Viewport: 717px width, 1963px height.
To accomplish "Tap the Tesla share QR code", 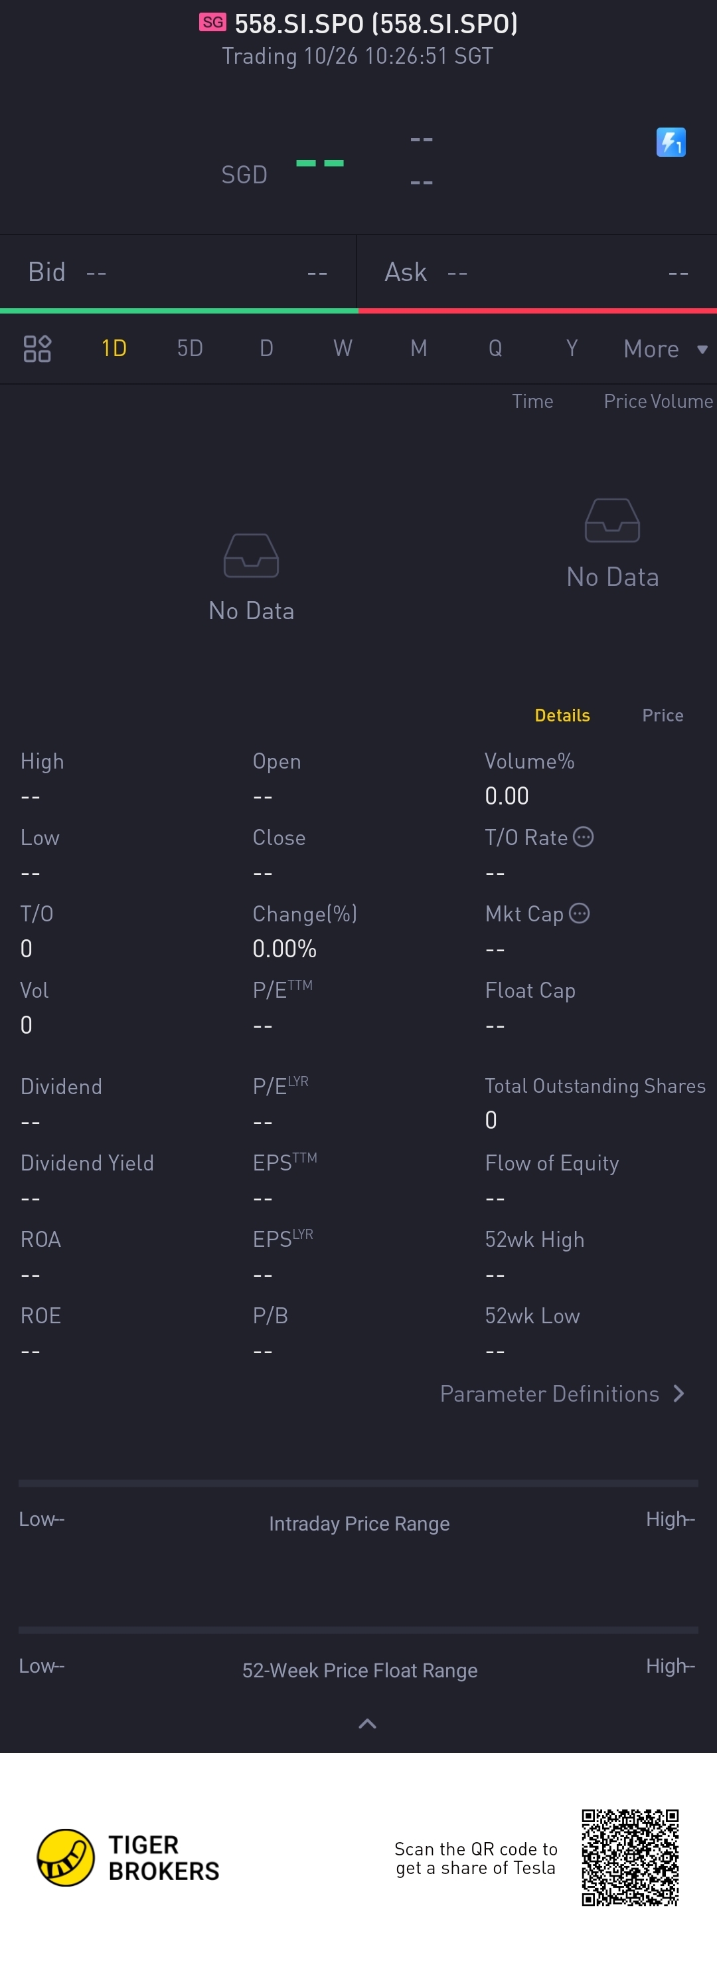I will click(629, 1857).
